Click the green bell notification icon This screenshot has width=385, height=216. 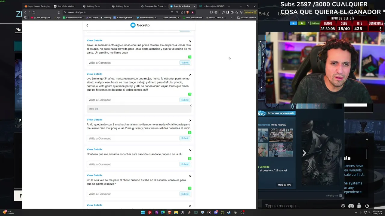(x=302, y=23)
